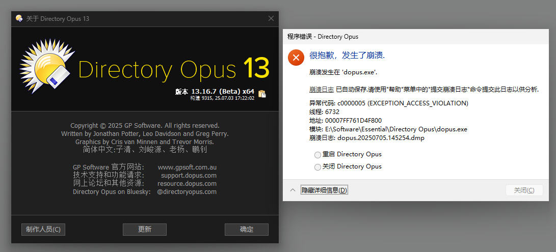556x252 pixels.
Task: Open support.dopus.com link
Action: (189, 176)
